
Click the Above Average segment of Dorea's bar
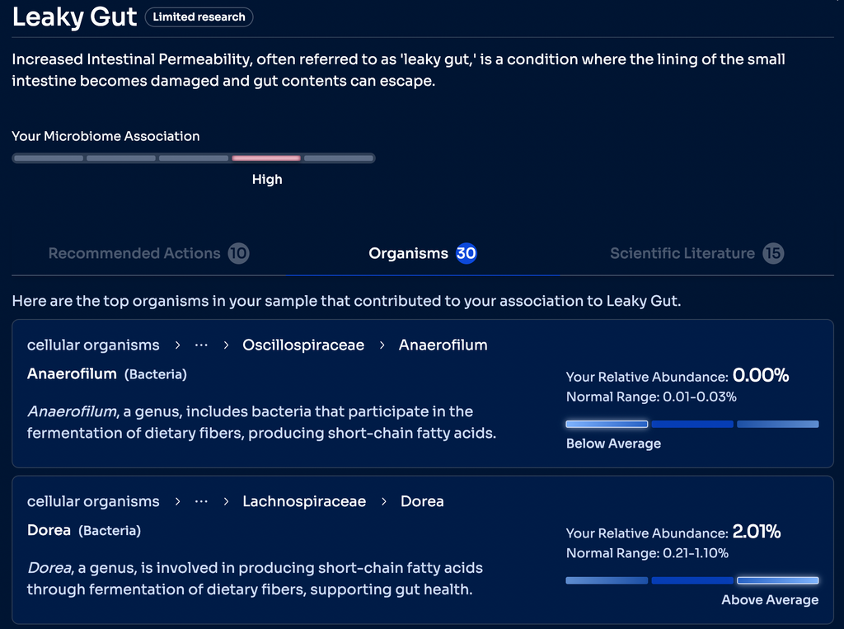click(777, 580)
